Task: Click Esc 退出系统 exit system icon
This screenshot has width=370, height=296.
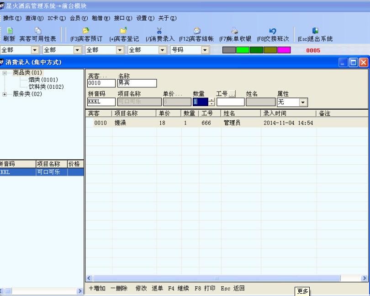Action: [x=315, y=34]
